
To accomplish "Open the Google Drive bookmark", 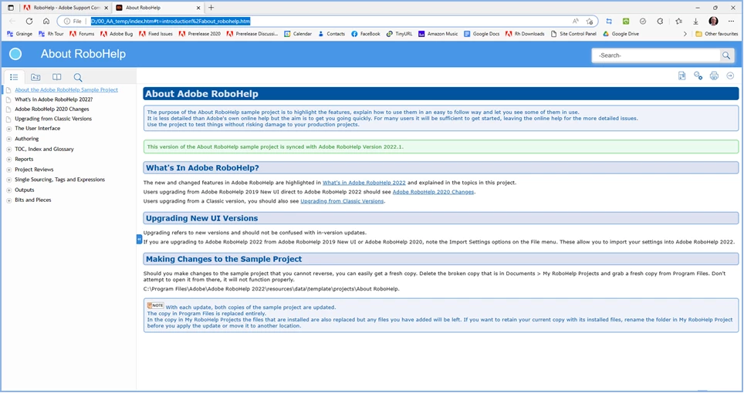I will pos(621,34).
